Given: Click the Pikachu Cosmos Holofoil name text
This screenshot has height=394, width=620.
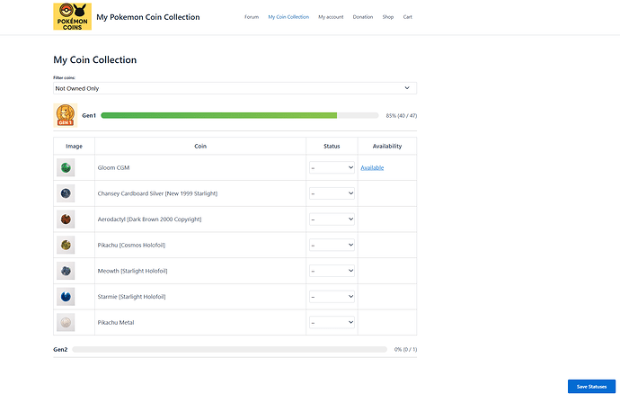Looking at the screenshot, I should 131,245.
